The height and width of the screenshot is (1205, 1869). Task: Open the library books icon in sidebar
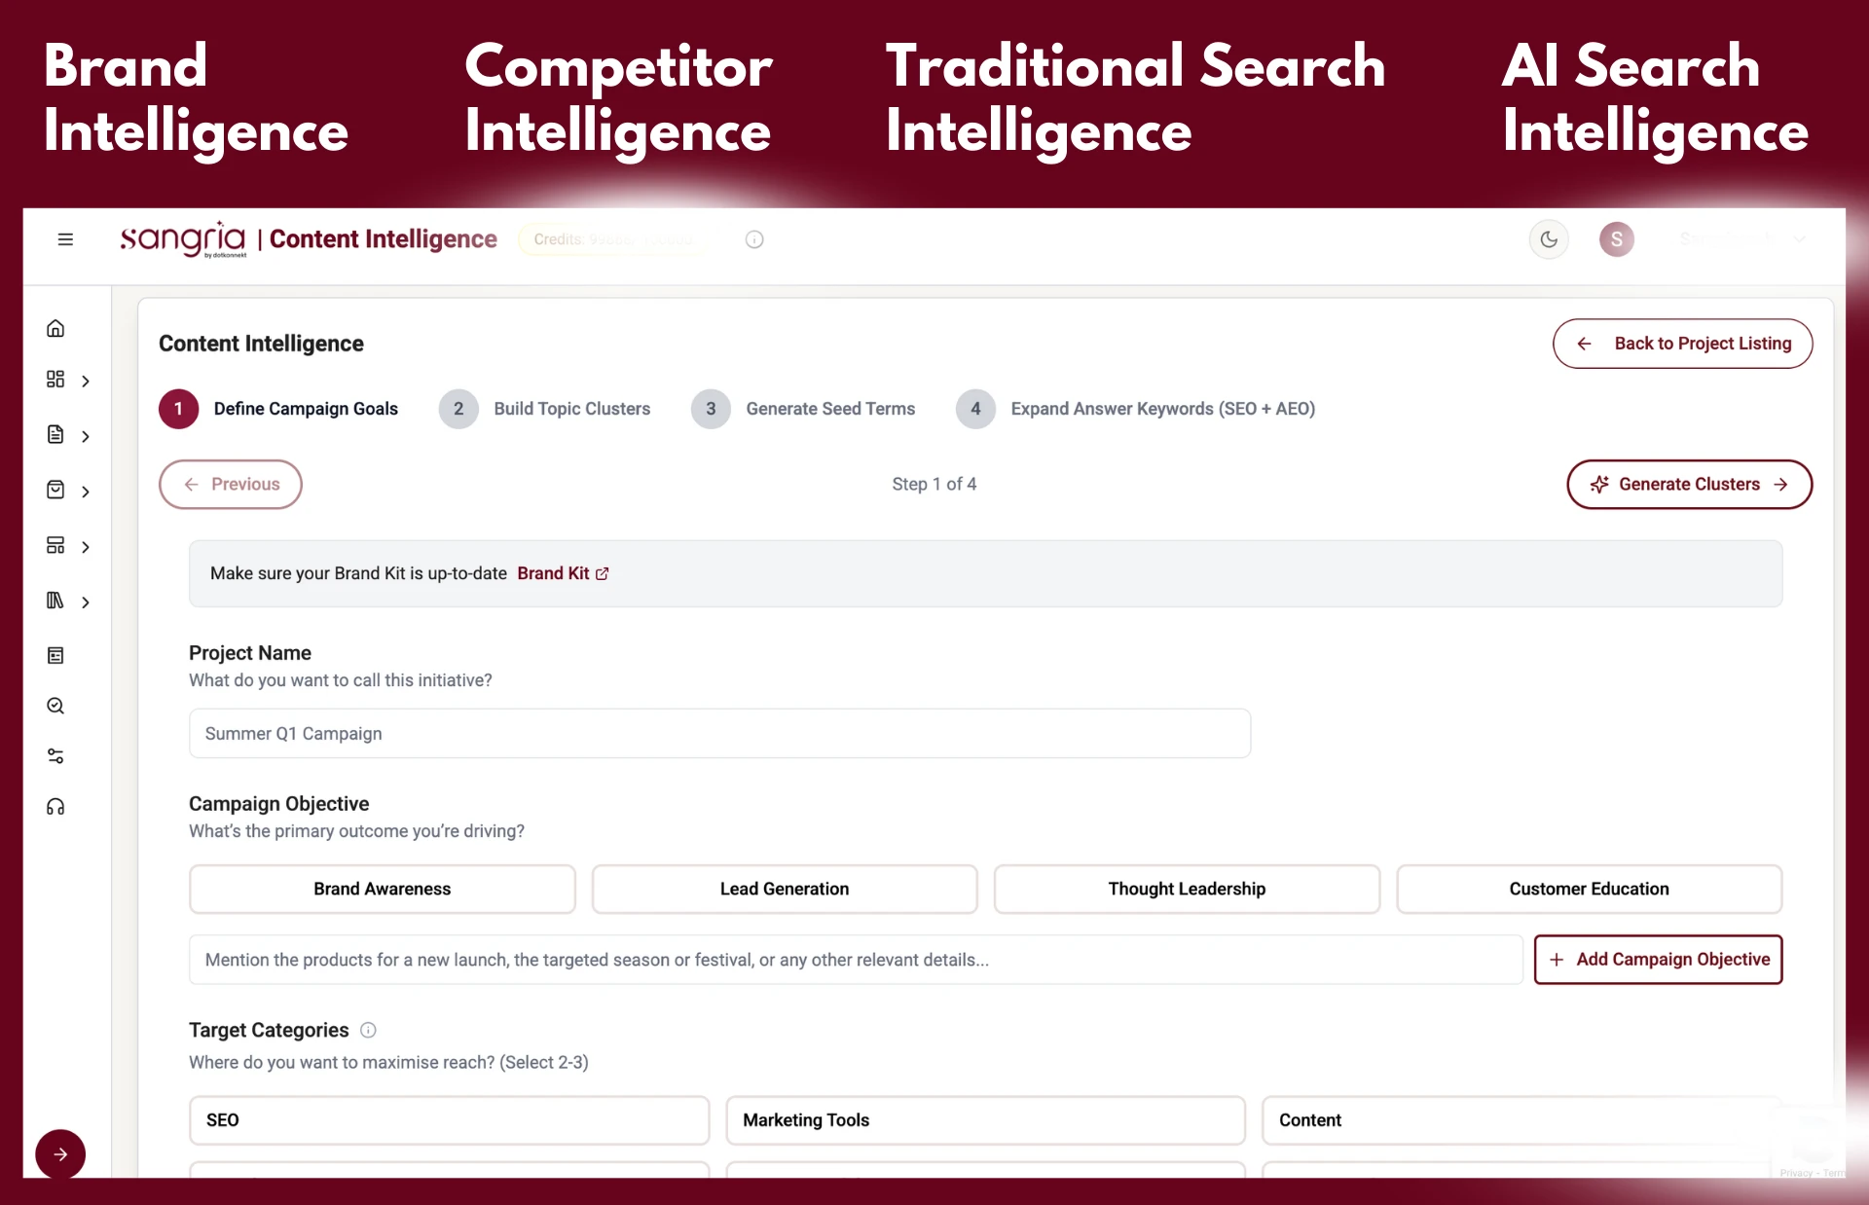click(55, 601)
